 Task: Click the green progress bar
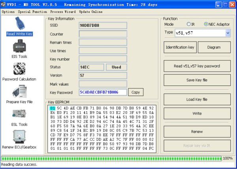coord(111,158)
